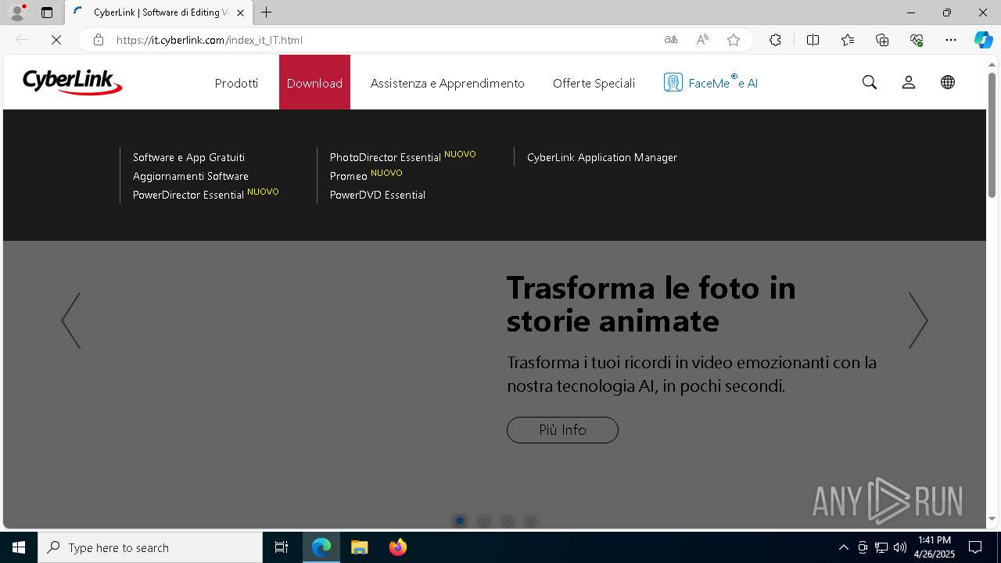Viewport: 1001px width, 563px height.
Task: Click the FaceMe face recognition icon
Action: [x=673, y=82]
